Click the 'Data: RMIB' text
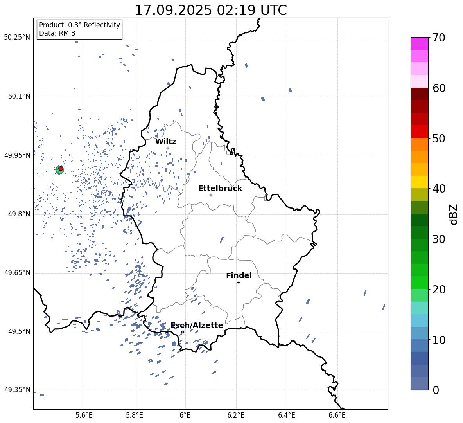This screenshot has height=423, width=463. click(x=57, y=33)
